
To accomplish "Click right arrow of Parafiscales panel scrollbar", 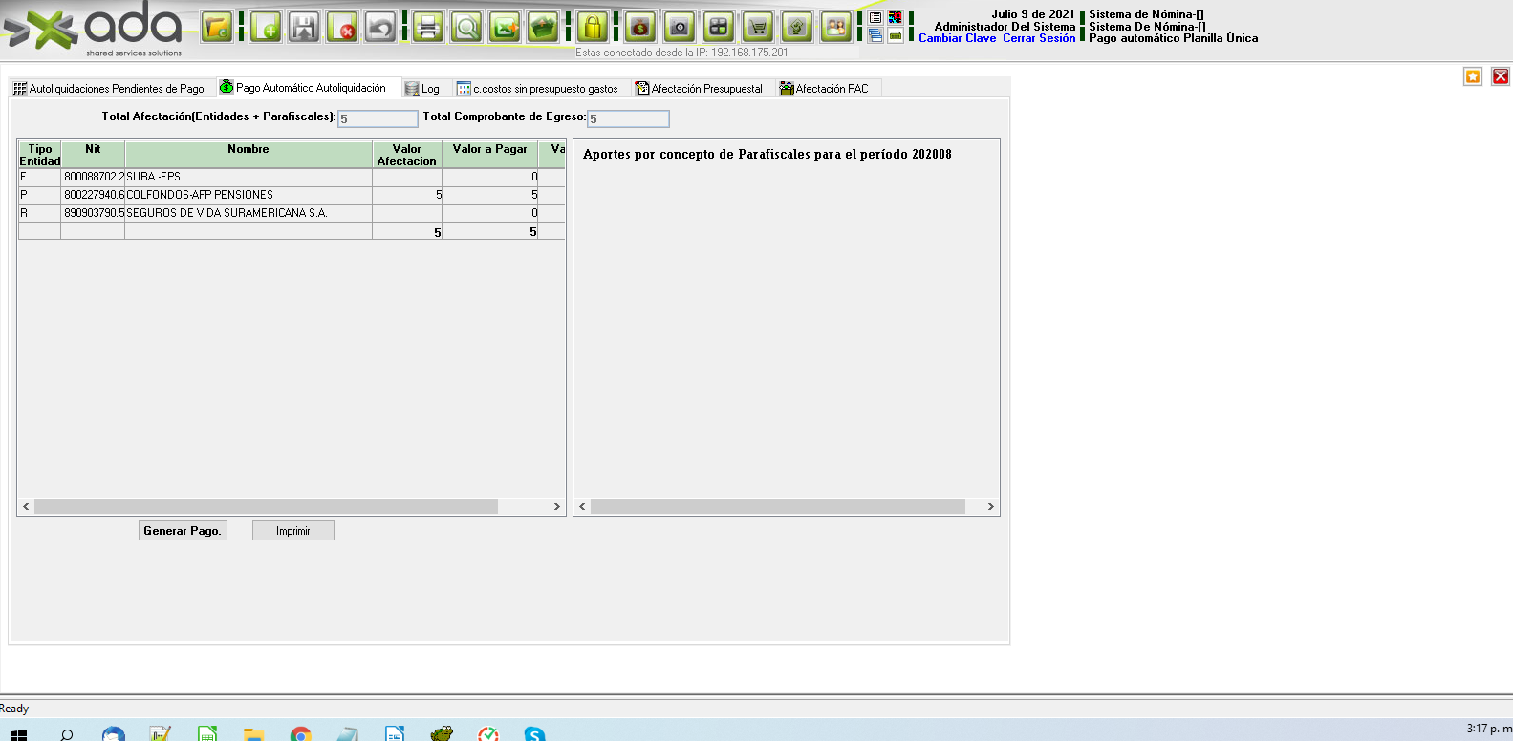I will click(991, 507).
